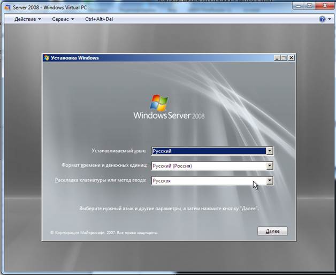Screen dimensions: 336x275
Task: Click the Windows flag icon in Установка Windows title
Action: click(47, 58)
